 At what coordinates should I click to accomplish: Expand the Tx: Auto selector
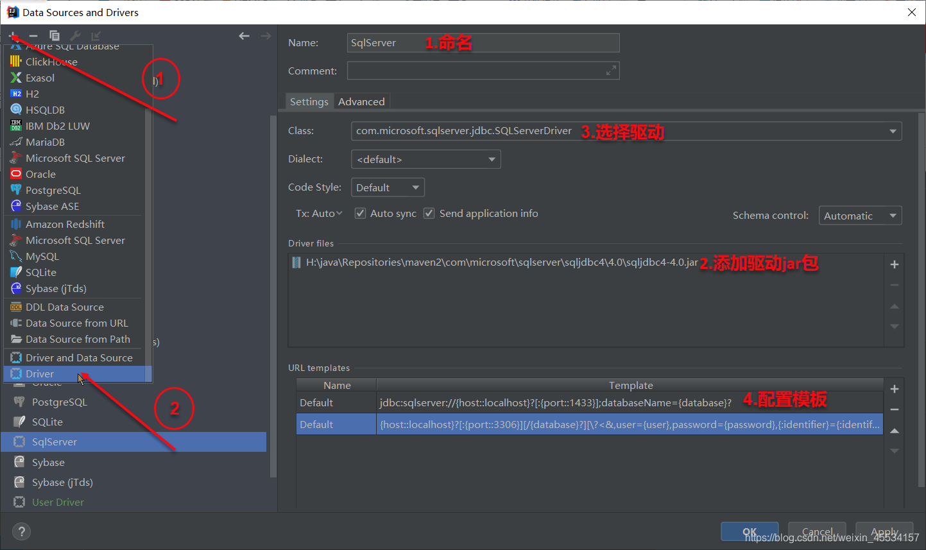click(320, 213)
